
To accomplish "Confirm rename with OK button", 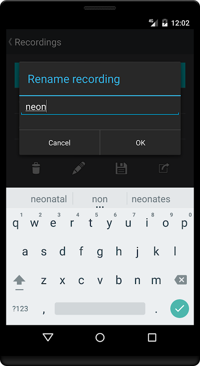I will [140, 143].
